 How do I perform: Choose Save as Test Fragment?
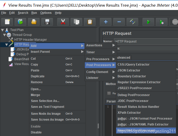57,107
